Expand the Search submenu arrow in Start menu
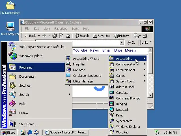 (x=69, y=94)
